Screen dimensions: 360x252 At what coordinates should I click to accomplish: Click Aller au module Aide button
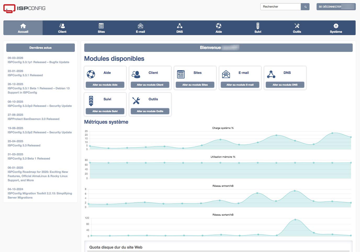click(105, 85)
